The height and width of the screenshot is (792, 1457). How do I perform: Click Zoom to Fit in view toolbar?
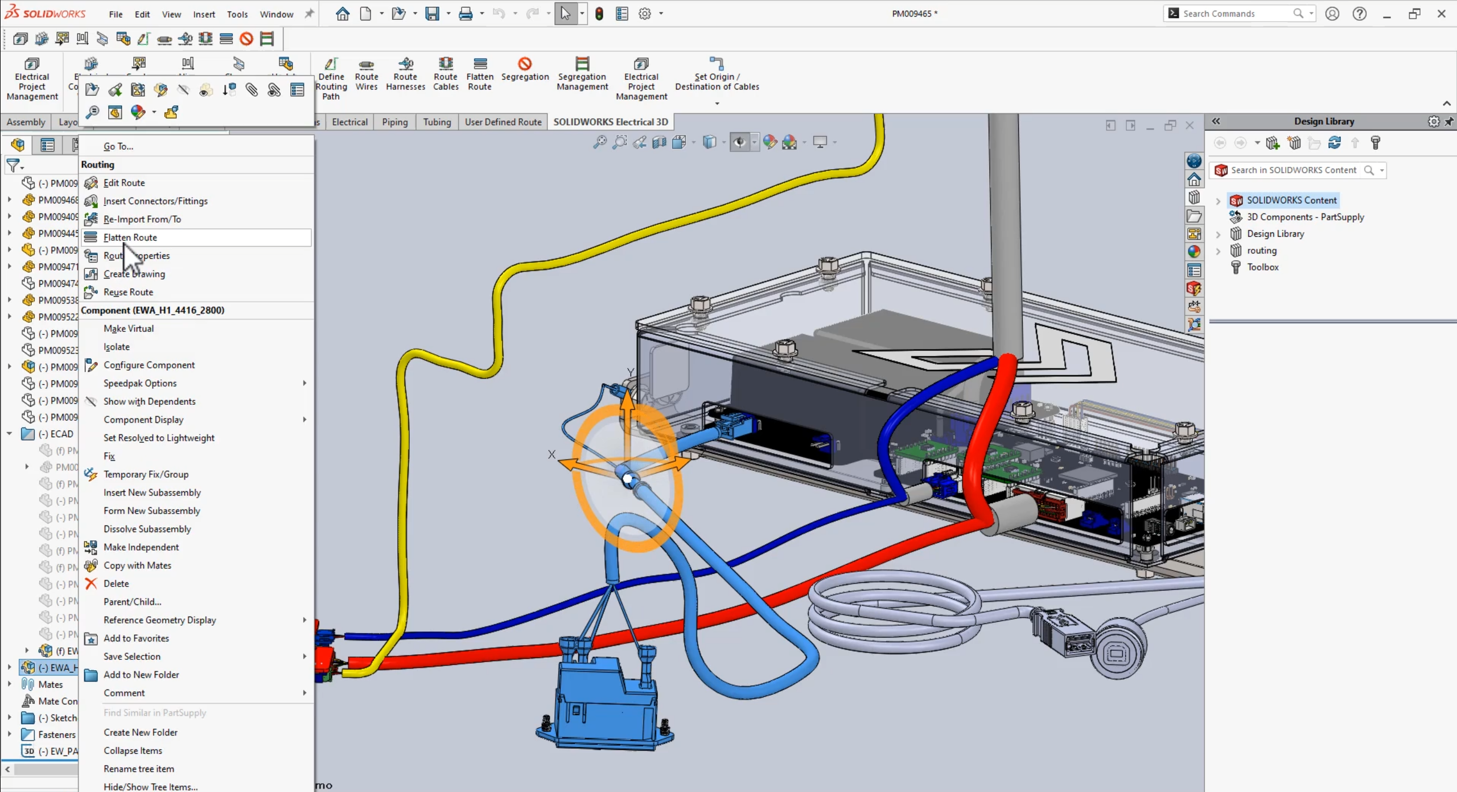click(x=599, y=142)
